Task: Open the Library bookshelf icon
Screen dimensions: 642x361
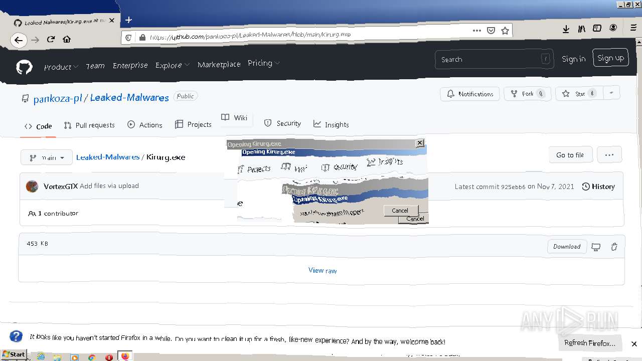Action: click(x=581, y=29)
